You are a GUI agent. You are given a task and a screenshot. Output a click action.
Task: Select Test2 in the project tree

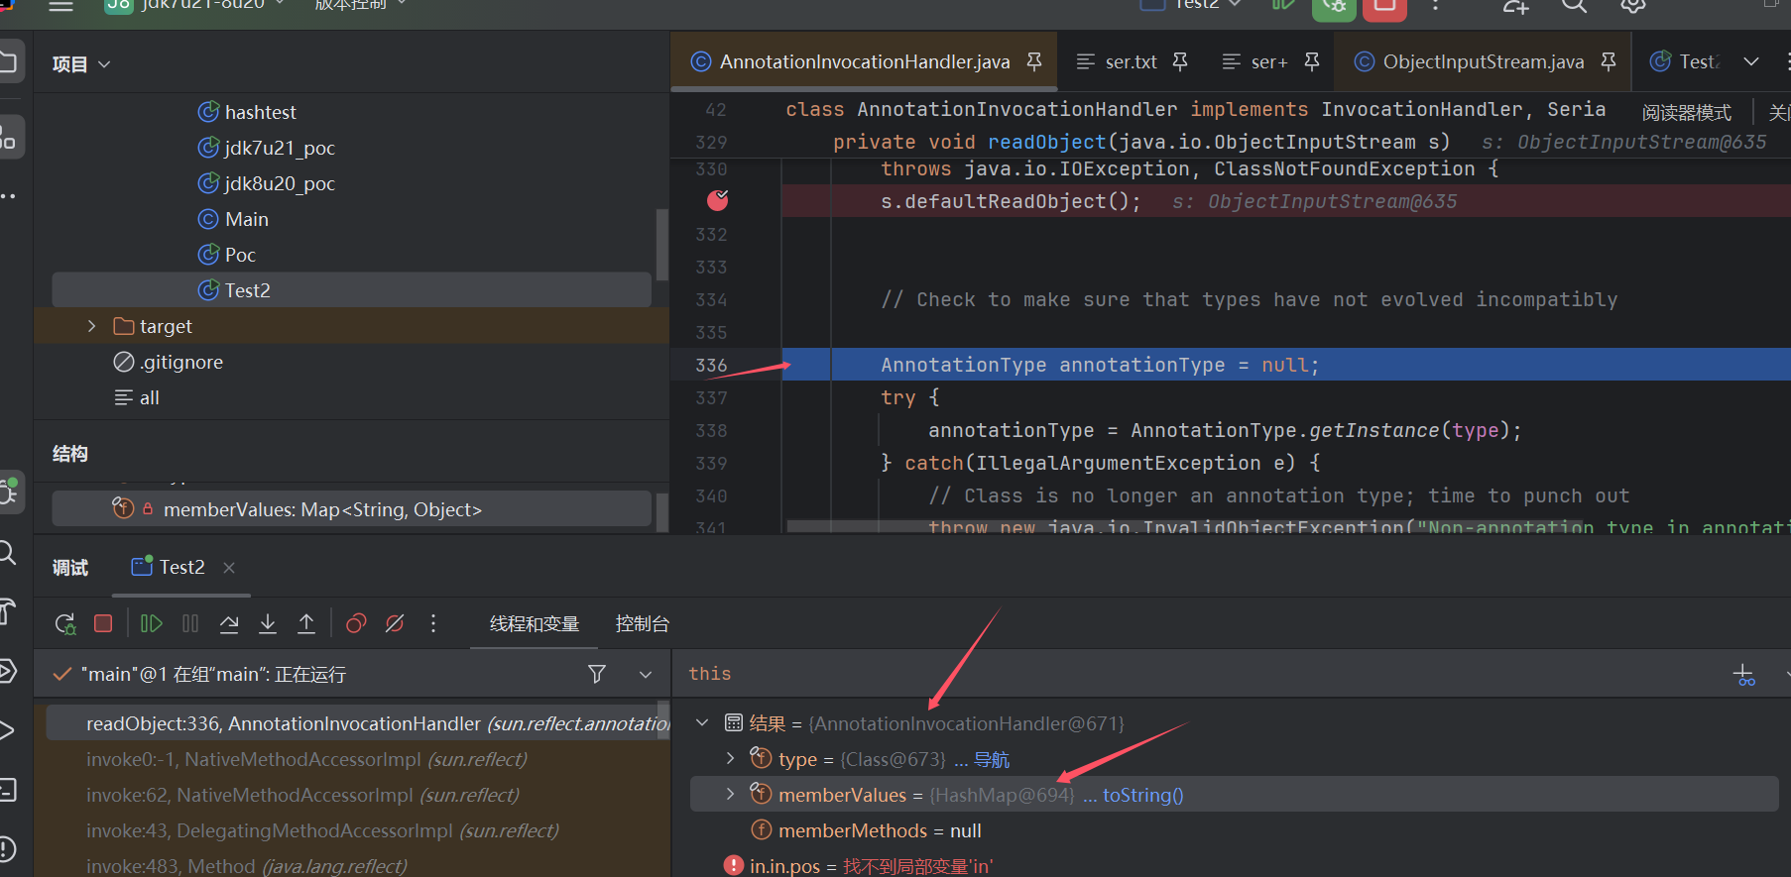351,290
